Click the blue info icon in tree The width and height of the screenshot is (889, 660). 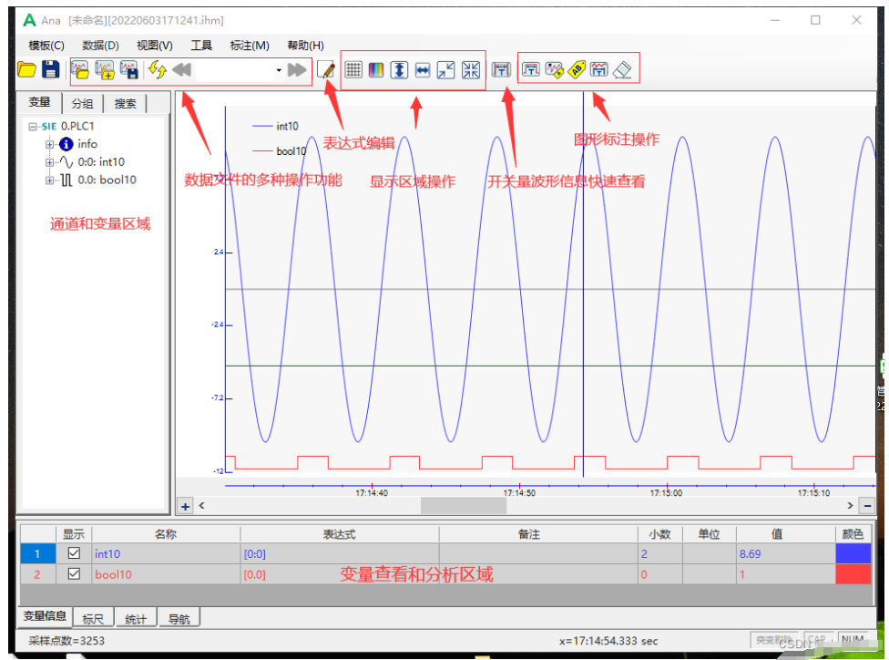tap(66, 144)
